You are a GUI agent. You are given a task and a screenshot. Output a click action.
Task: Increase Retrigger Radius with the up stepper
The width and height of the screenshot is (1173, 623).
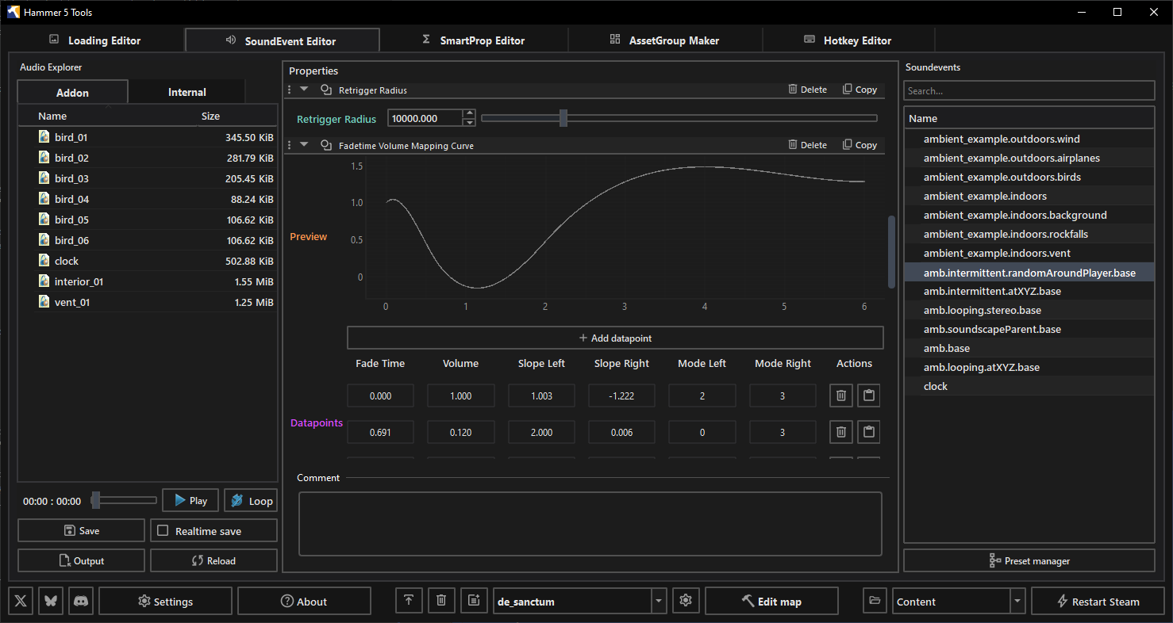(469, 113)
